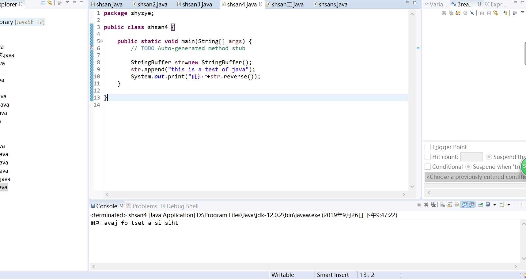Close the Console tab
The width and height of the screenshot is (526, 279).
(x=121, y=206)
